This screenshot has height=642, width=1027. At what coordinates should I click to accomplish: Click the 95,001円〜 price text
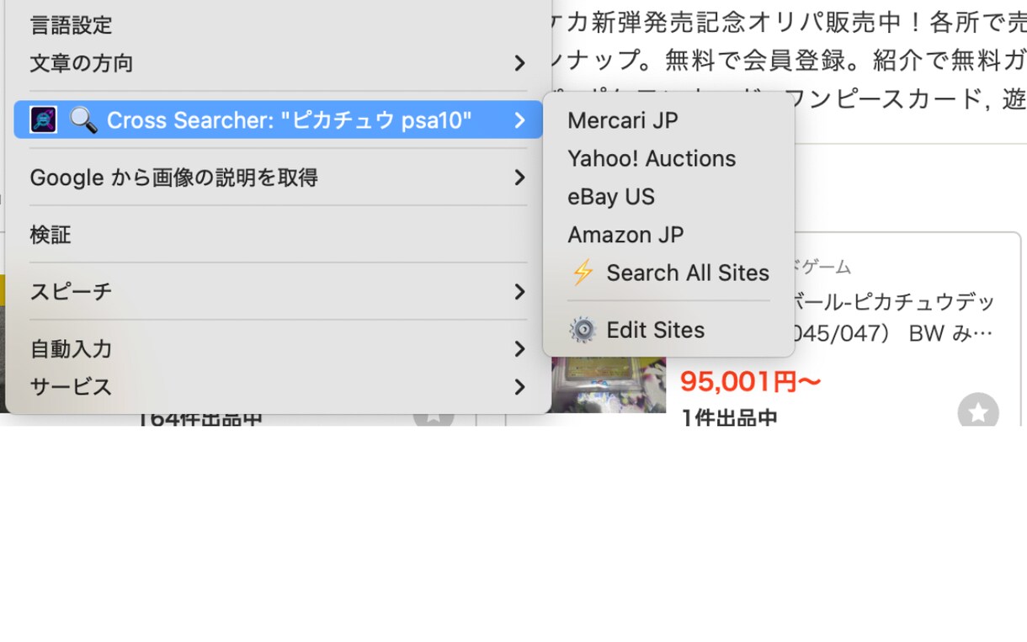(751, 382)
